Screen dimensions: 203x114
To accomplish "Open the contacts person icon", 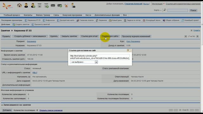I will [26, 5].
